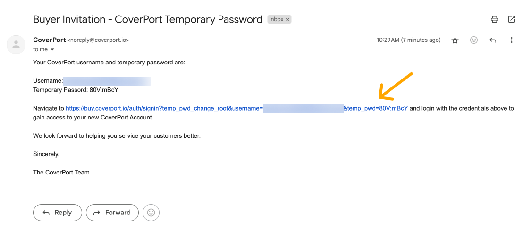Image resolution: width=531 pixels, height=230 pixels.
Task: Click the sender's profile avatar
Action: (x=16, y=45)
